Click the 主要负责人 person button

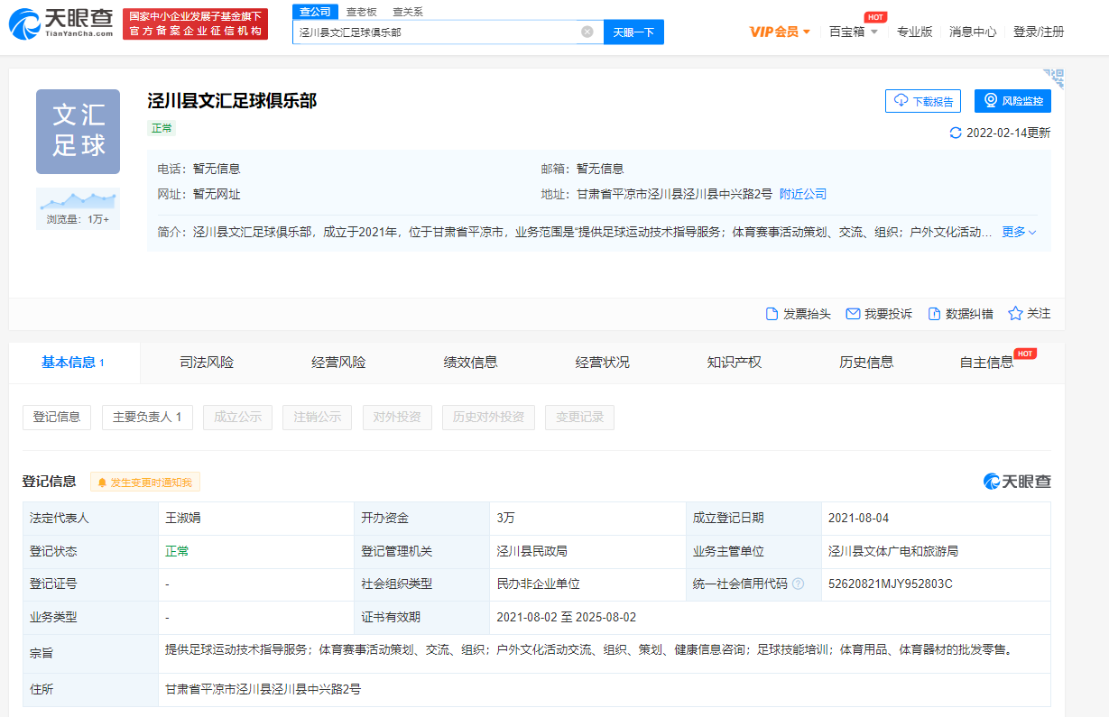click(x=146, y=417)
